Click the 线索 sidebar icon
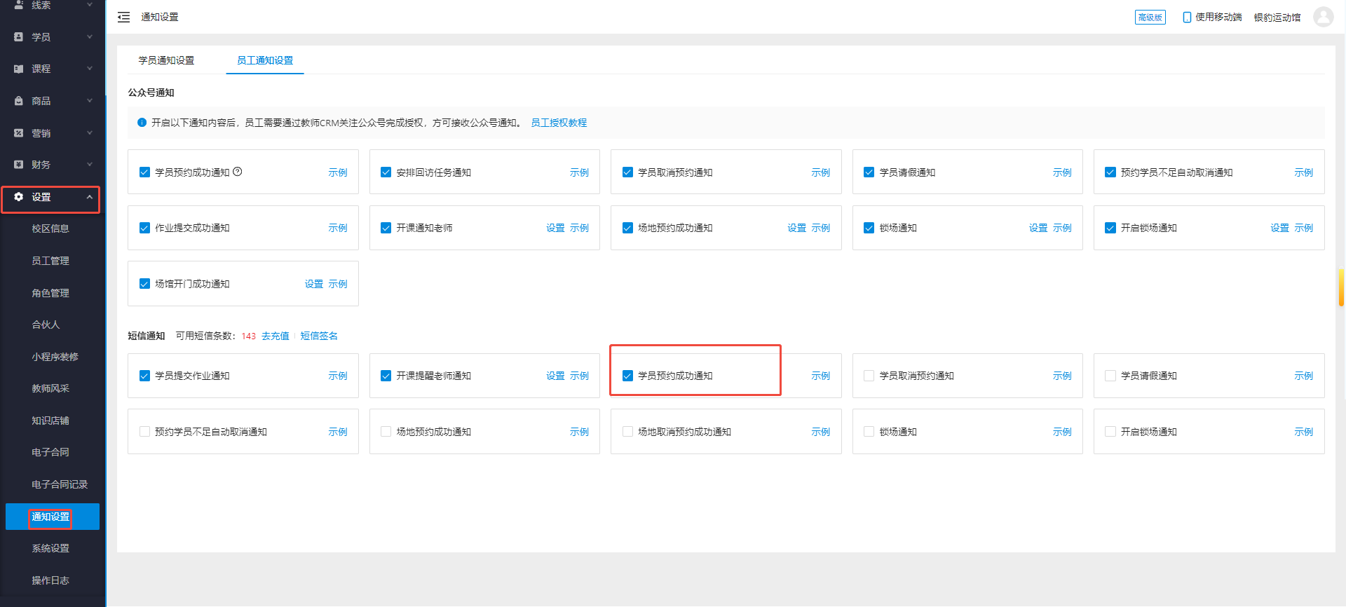The height and width of the screenshot is (607, 1346). [19, 5]
